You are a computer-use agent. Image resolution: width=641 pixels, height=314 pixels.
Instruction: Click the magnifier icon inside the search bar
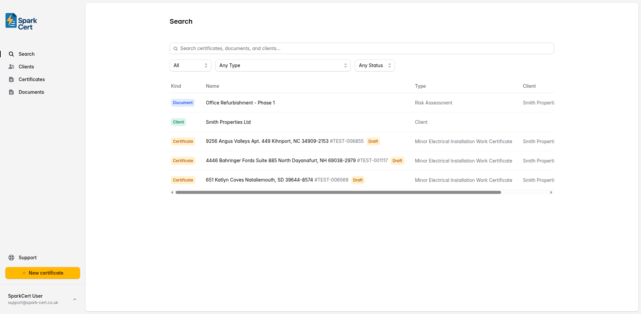175,48
